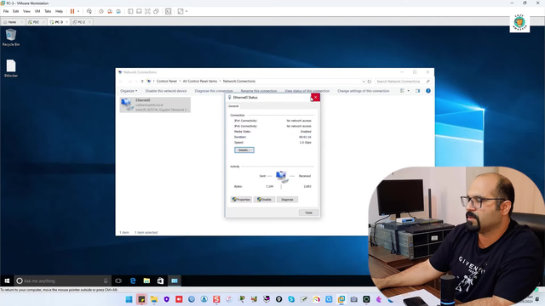Launch Edge from guest taskbar
This screenshot has width=545, height=306.
(133, 280)
